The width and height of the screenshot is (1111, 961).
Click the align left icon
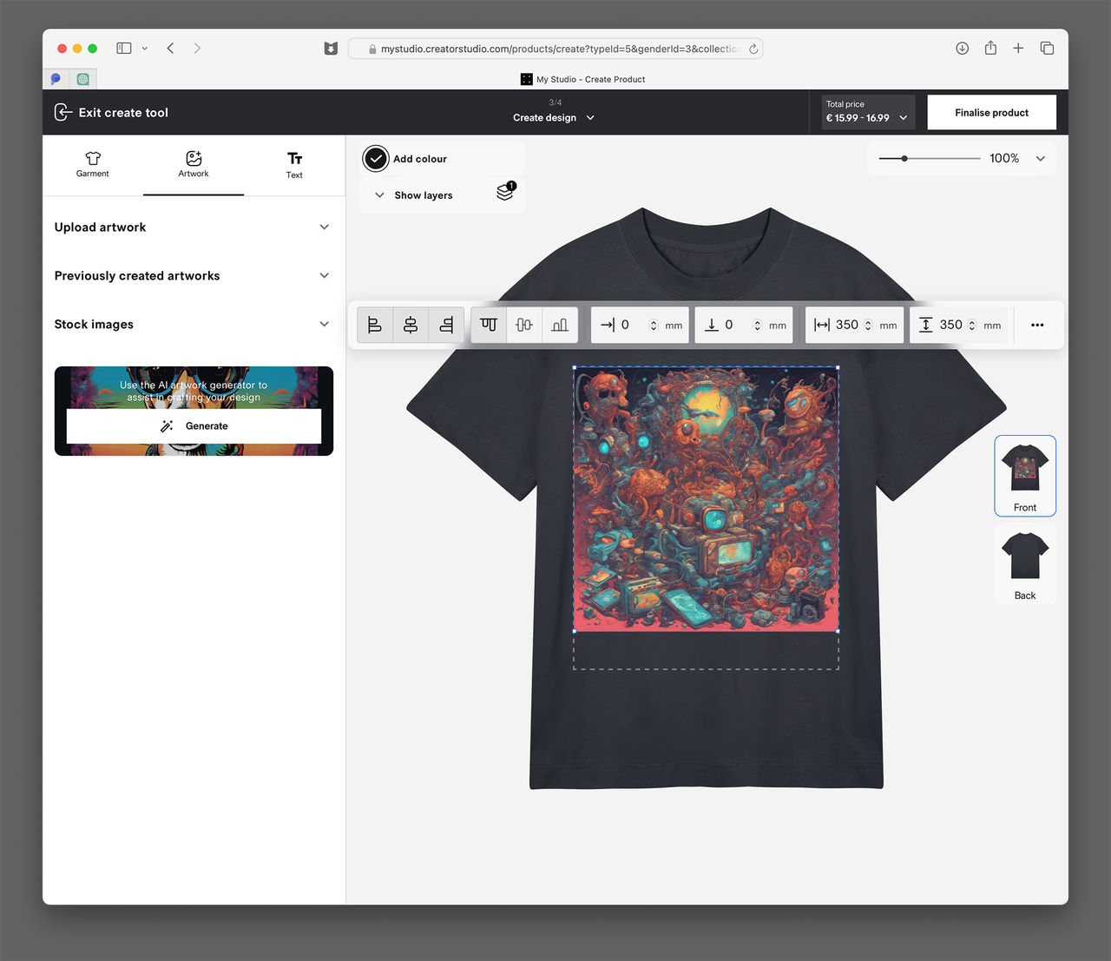coord(374,324)
